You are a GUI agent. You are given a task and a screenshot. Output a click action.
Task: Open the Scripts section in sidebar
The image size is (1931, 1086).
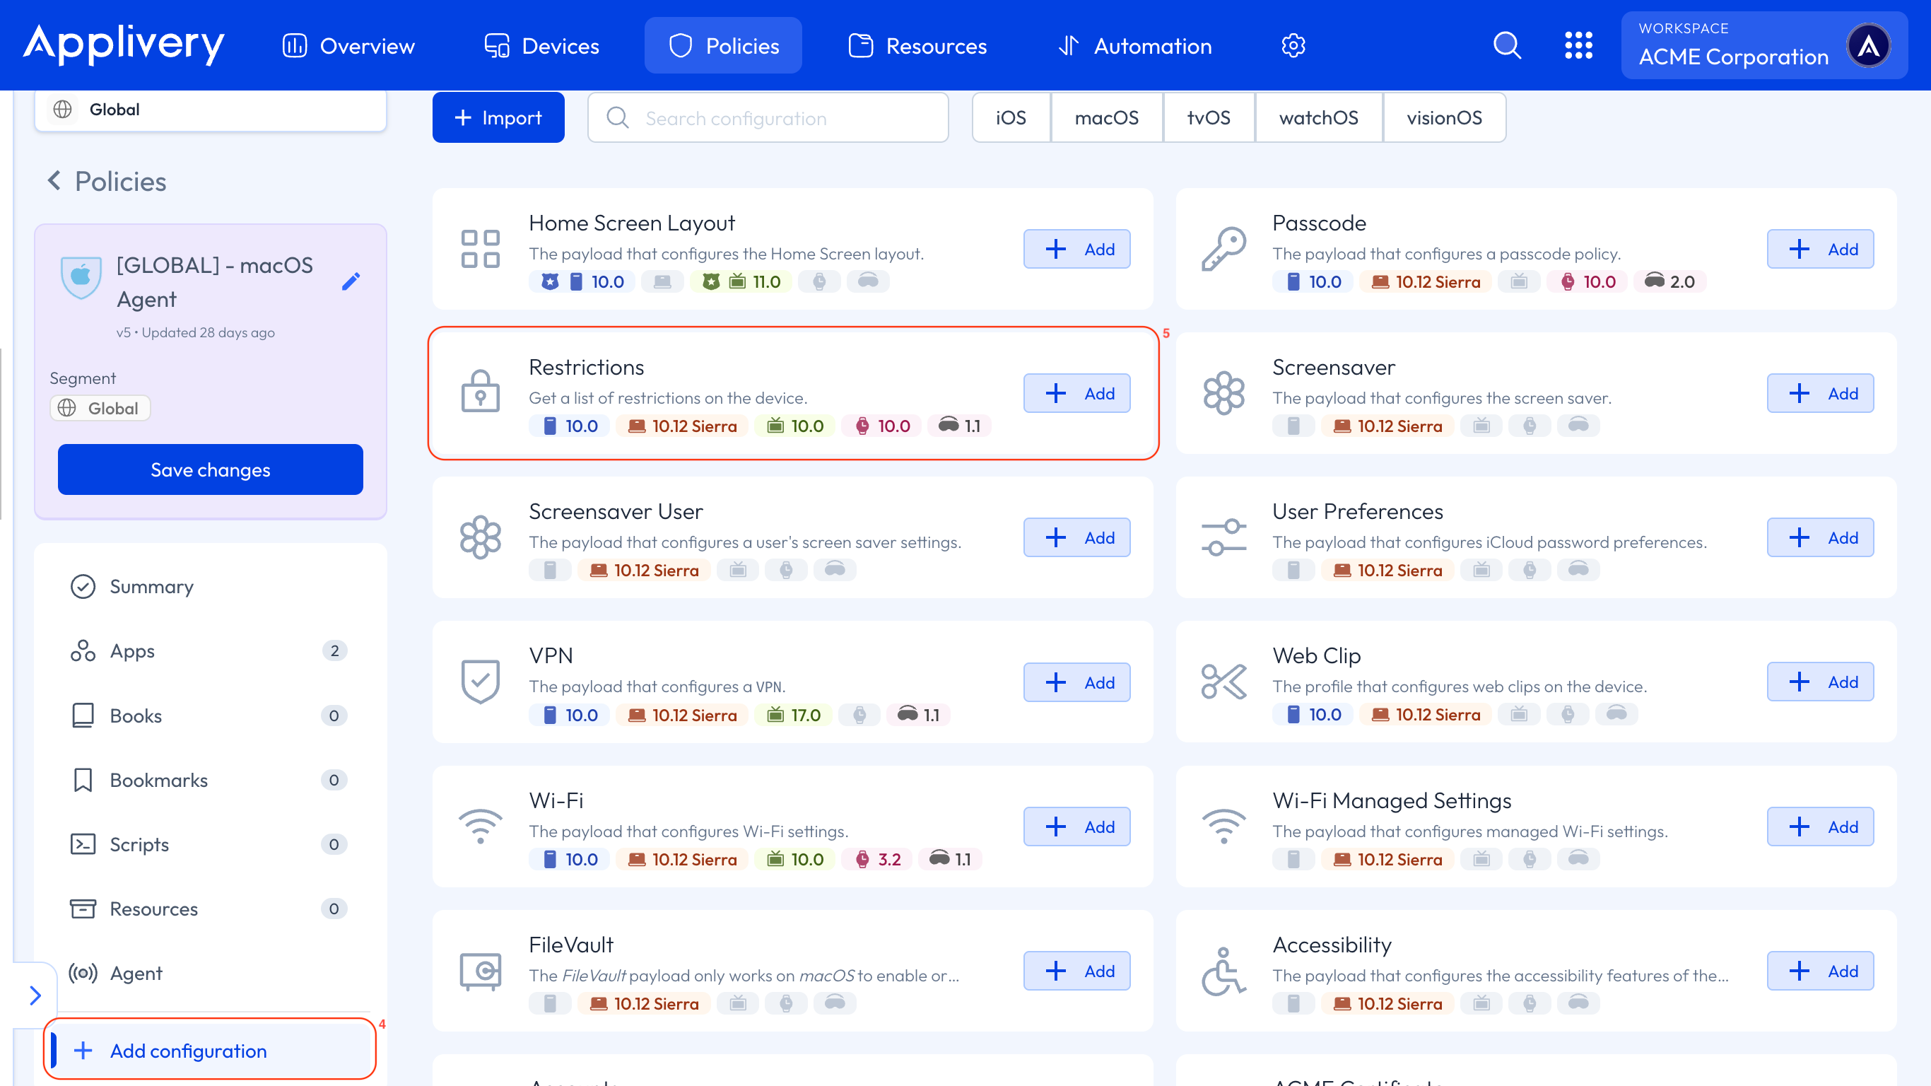point(139,844)
